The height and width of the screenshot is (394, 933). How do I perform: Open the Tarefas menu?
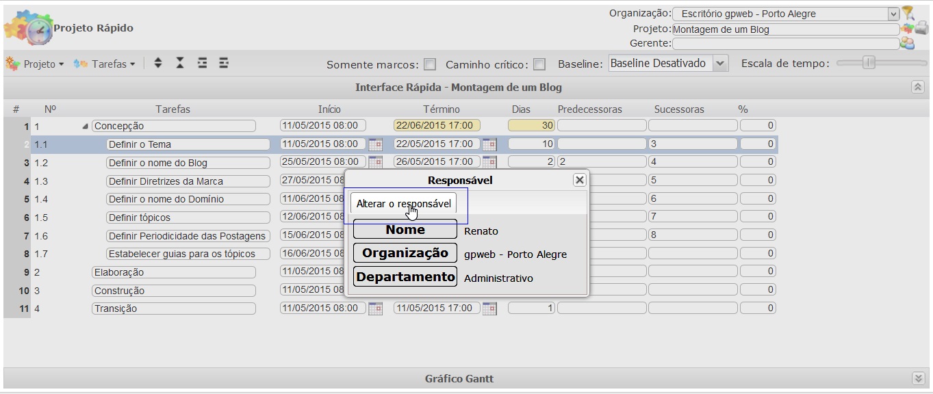(x=104, y=64)
